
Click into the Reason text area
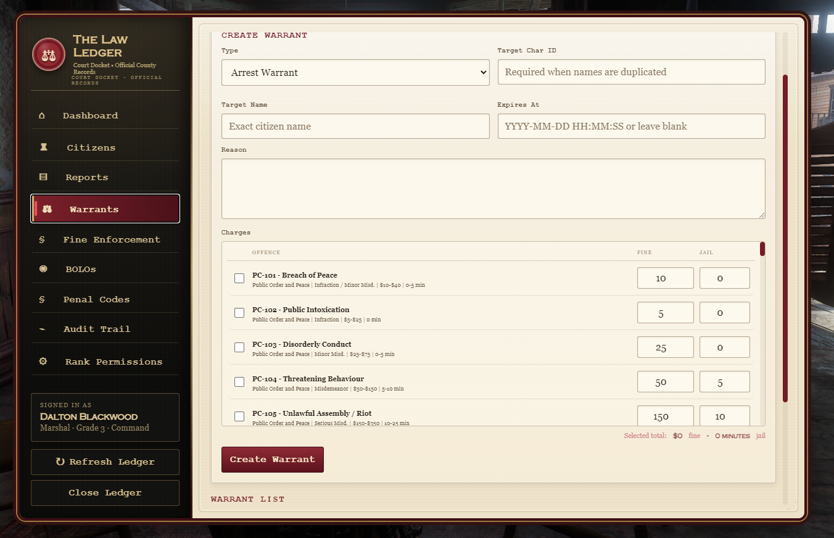coord(493,189)
